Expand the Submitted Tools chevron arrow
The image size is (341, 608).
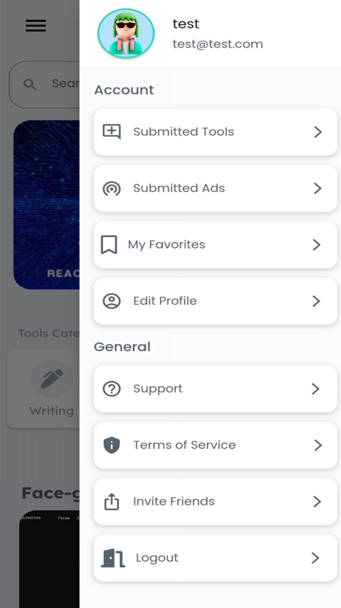(x=318, y=132)
